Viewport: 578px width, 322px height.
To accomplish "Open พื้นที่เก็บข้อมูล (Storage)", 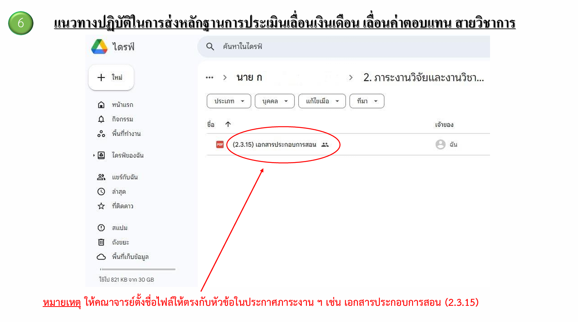I will click(x=130, y=257).
